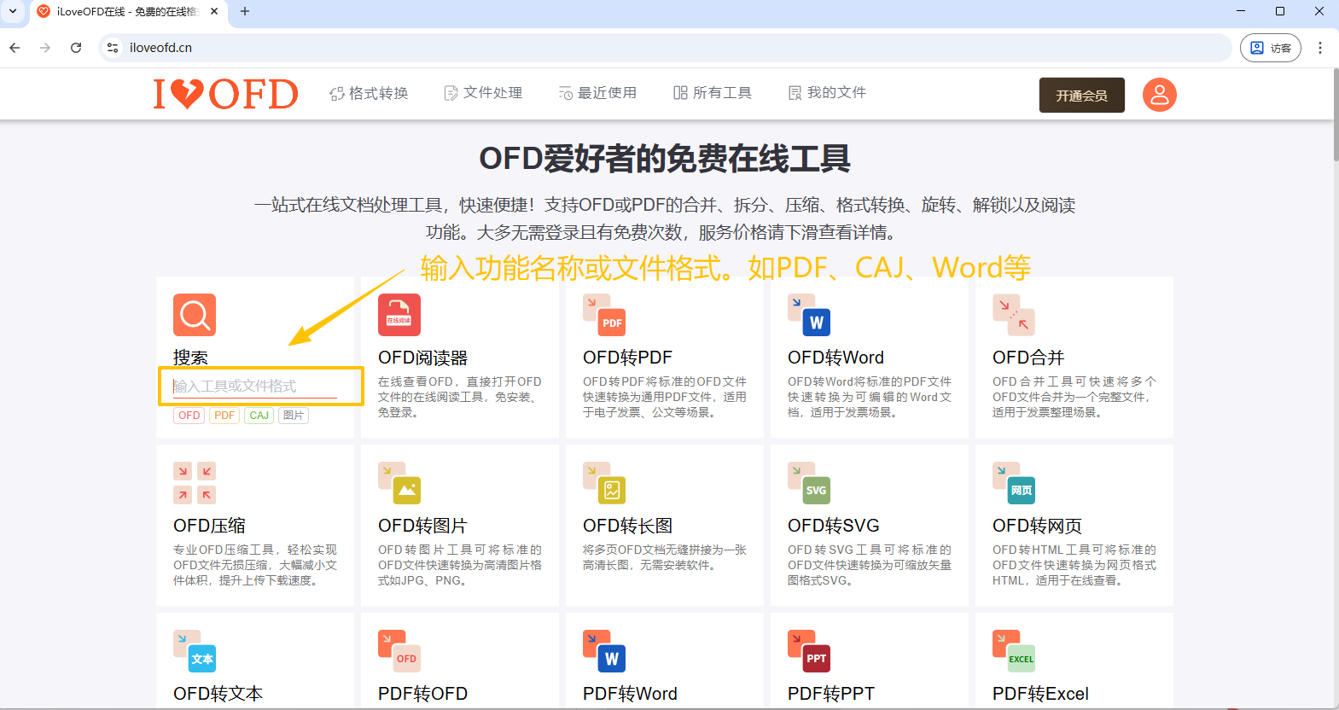This screenshot has height=710, width=1339.
Task: Open the PDF转OFD title link
Action: tap(422, 694)
